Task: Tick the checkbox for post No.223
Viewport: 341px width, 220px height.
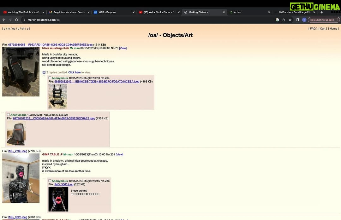Action: tap(9, 114)
